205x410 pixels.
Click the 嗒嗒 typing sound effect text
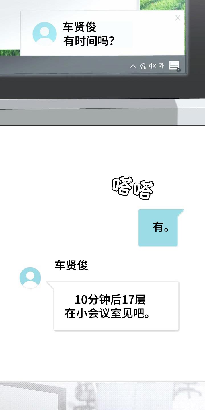[133, 188]
